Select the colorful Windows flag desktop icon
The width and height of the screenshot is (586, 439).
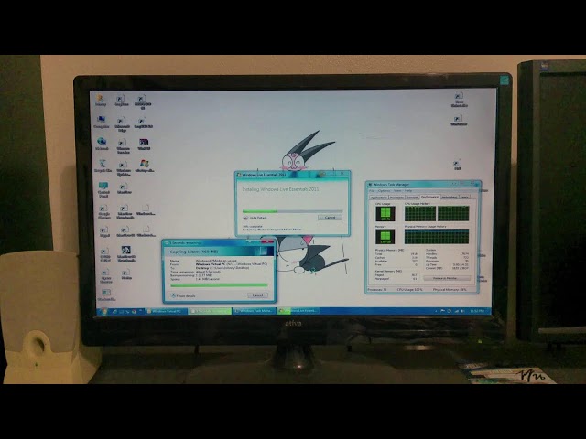145,166
